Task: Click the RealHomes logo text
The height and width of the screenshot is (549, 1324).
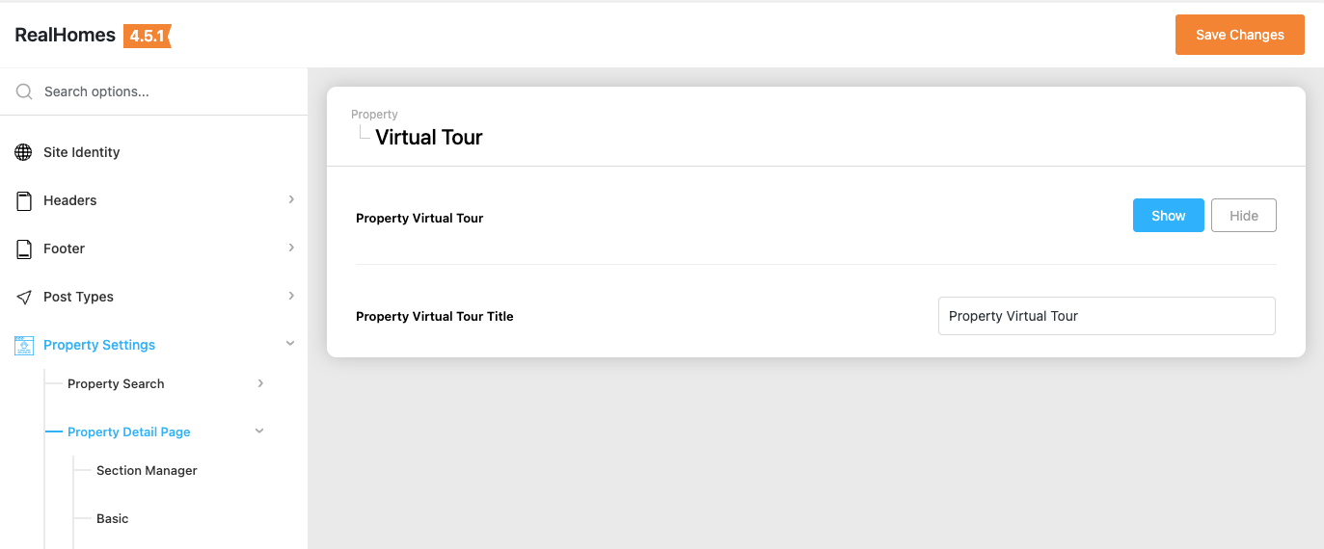Action: tap(66, 36)
